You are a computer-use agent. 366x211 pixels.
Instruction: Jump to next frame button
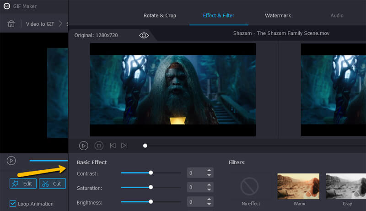124,146
